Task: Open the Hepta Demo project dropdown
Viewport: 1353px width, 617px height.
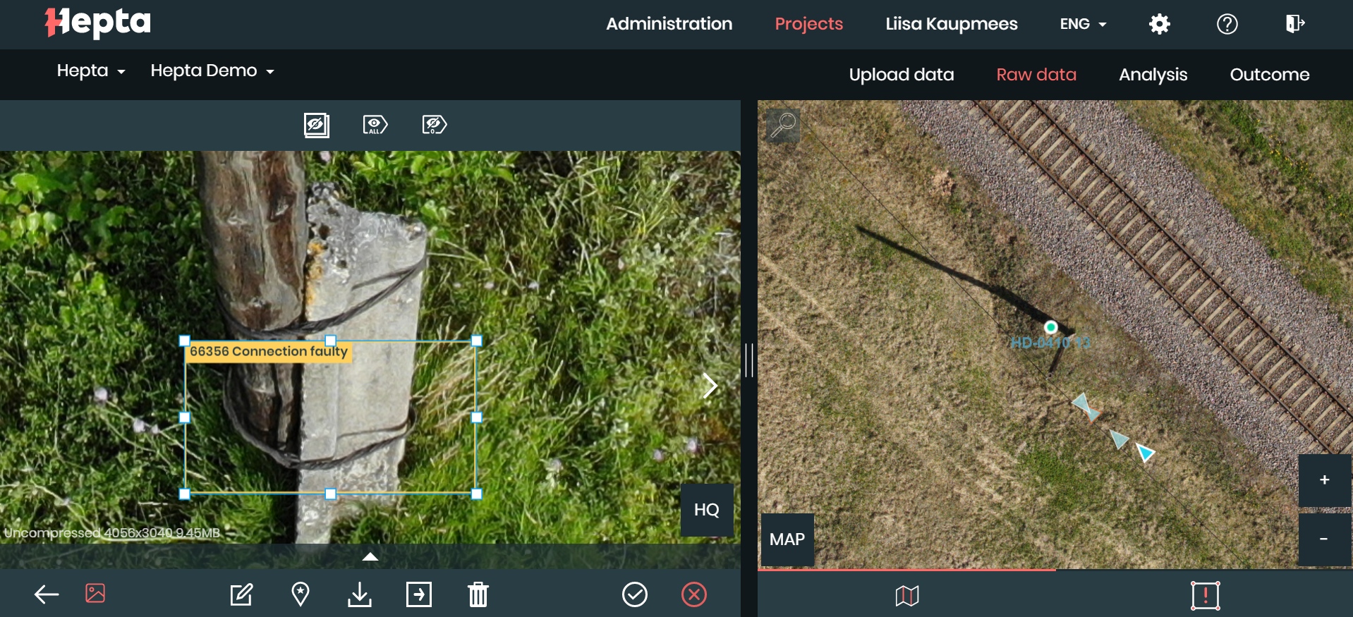Action: click(212, 71)
